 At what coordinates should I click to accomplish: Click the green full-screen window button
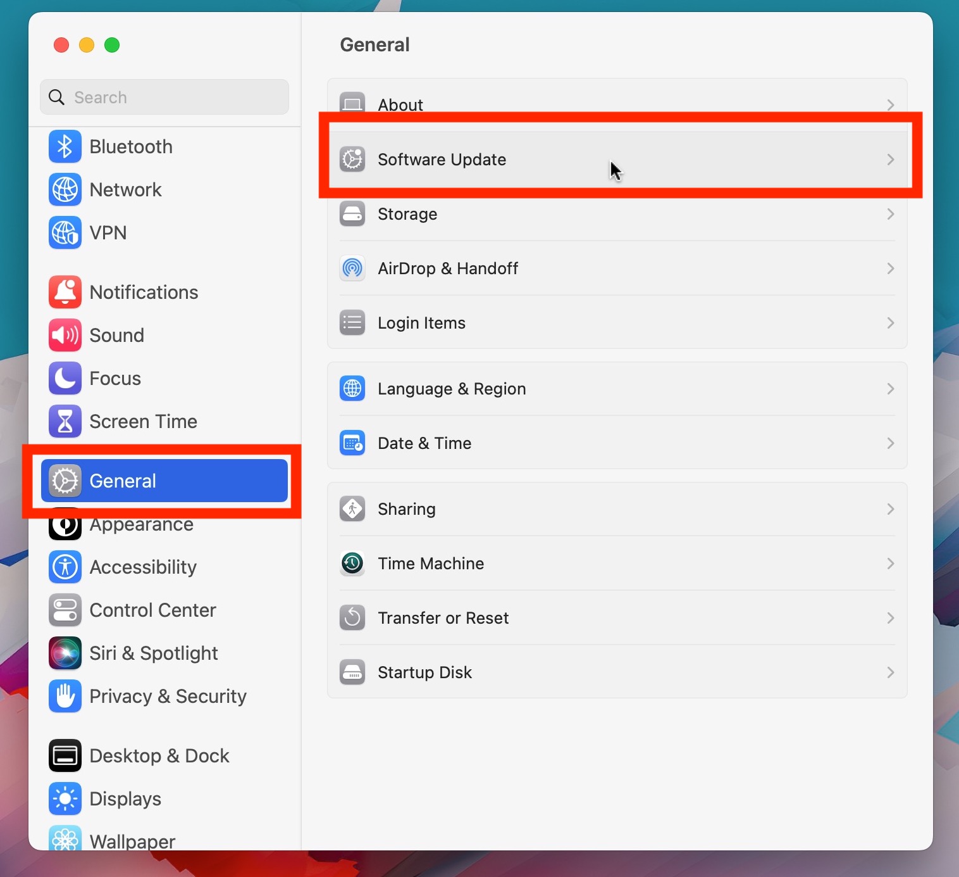point(112,45)
